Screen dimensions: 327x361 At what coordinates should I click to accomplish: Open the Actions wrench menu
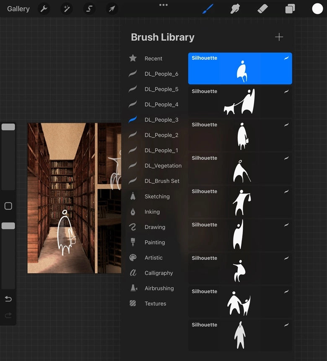(x=44, y=9)
